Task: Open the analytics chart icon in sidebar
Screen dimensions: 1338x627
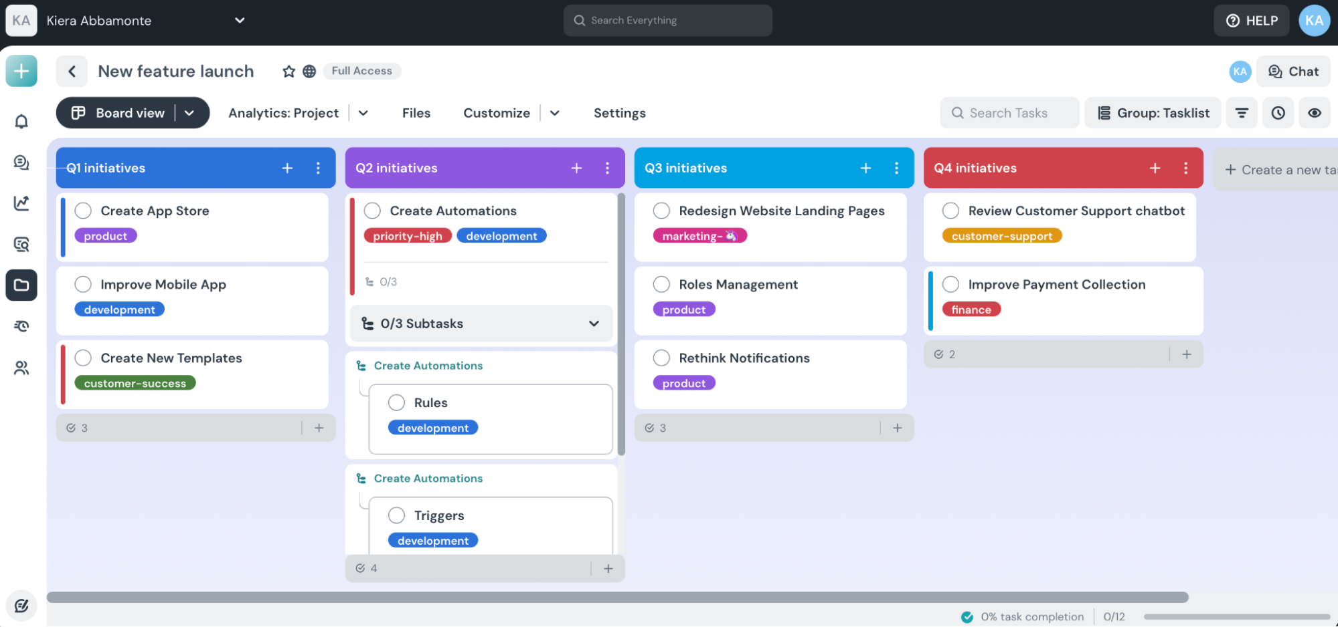Action: point(21,203)
